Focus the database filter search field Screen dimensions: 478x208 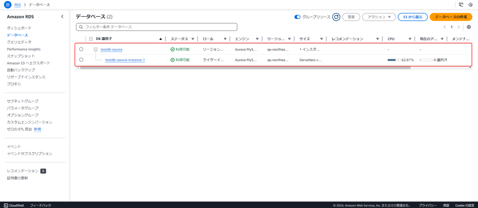coord(157,27)
